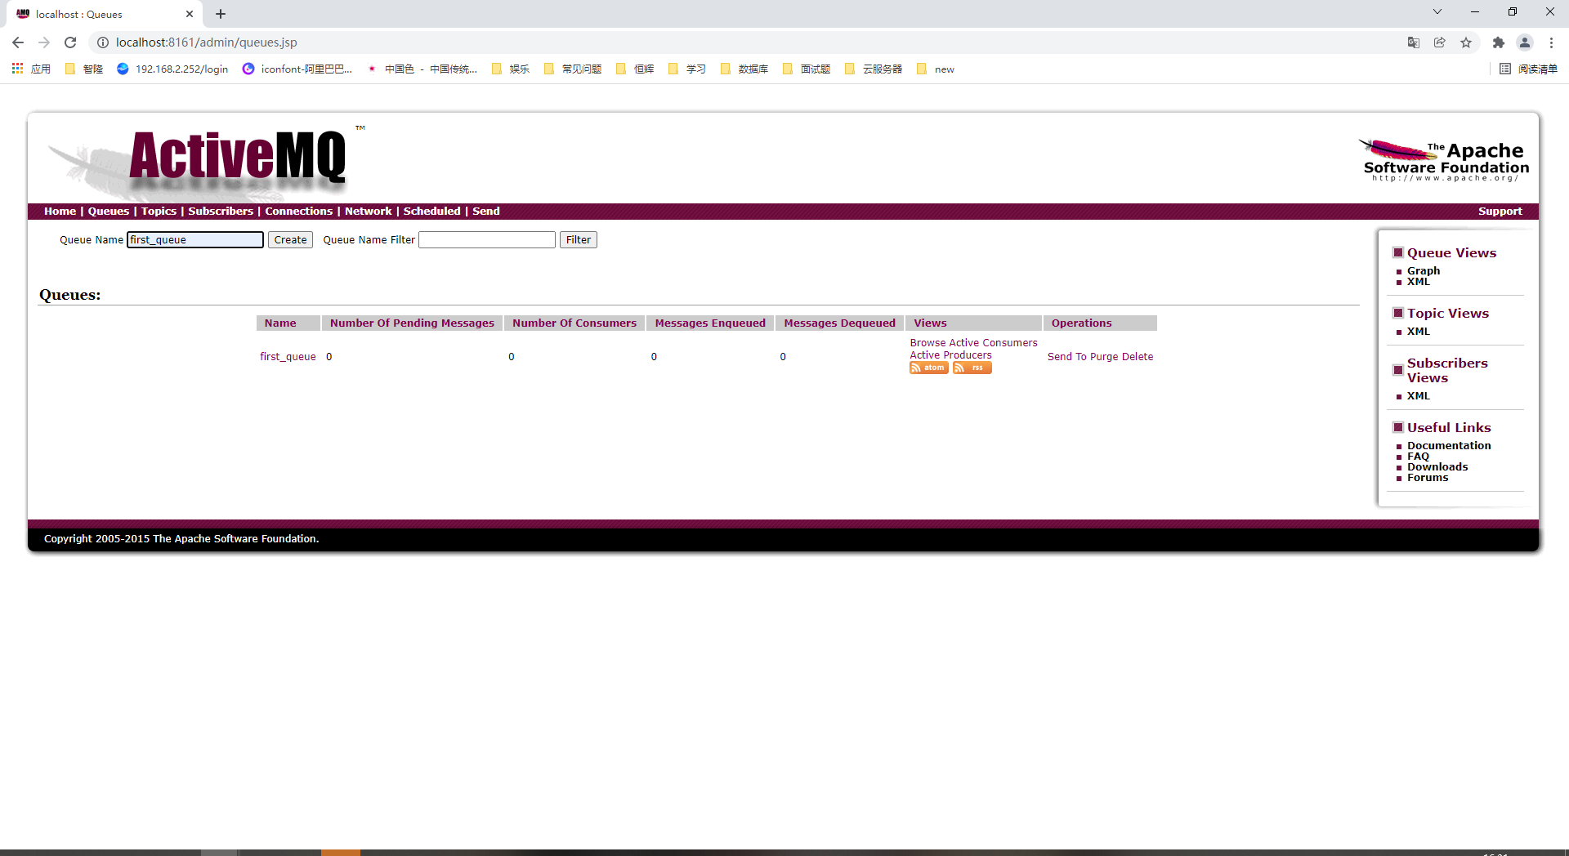Image resolution: width=1569 pixels, height=856 pixels.
Task: Bookmark this page using the star icon
Action: point(1466,42)
